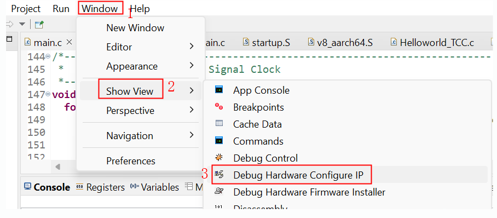This screenshot has height=218, width=497.
Task: Open App Console view
Action: (x=252, y=90)
